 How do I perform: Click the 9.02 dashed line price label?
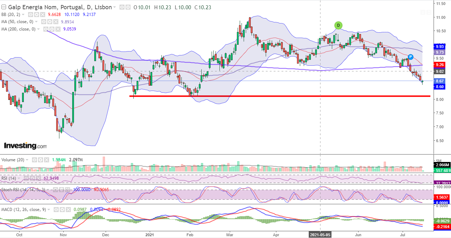[x=440, y=71]
